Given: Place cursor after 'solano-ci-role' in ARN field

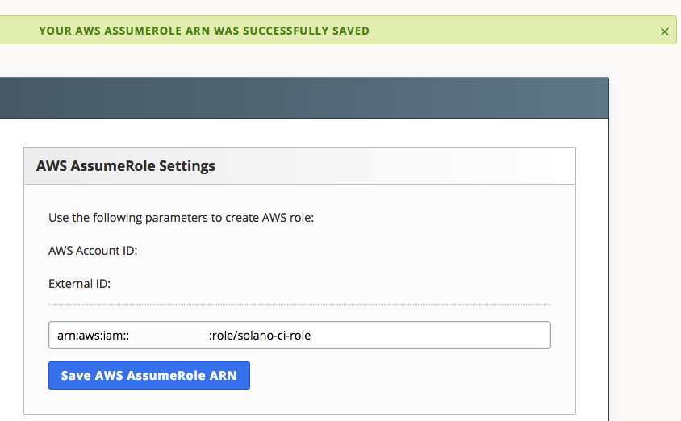Looking at the screenshot, I should (311, 336).
